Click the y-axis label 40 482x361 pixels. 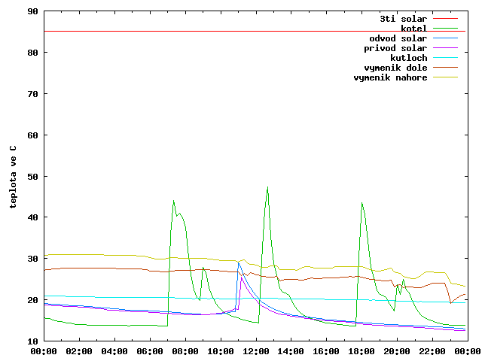pos(33,217)
